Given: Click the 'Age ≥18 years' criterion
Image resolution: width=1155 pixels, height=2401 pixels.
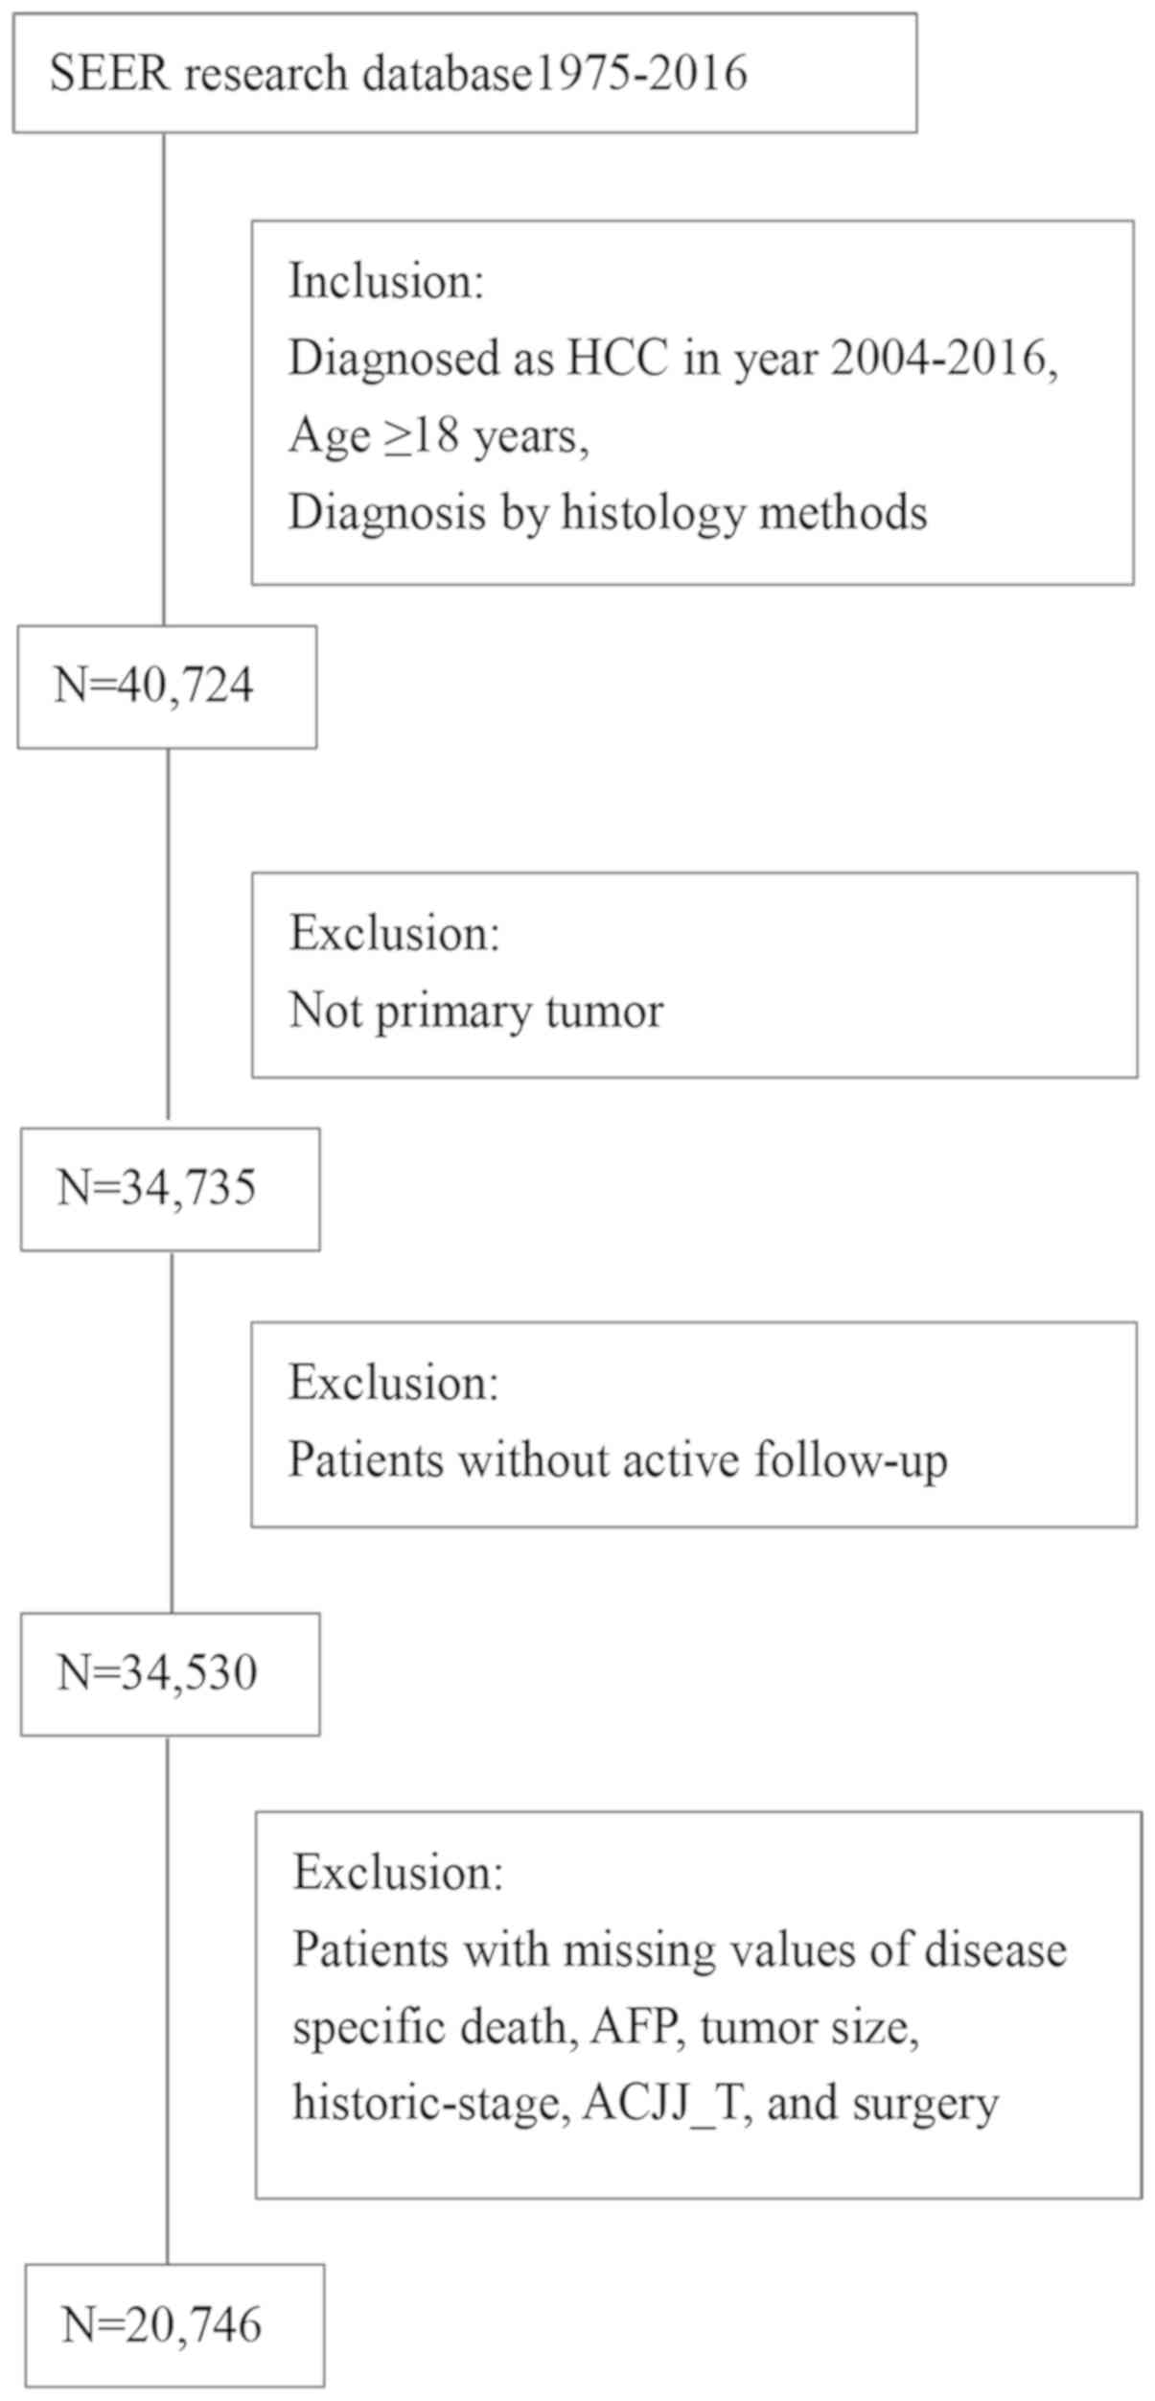Looking at the screenshot, I should pos(438,436).
